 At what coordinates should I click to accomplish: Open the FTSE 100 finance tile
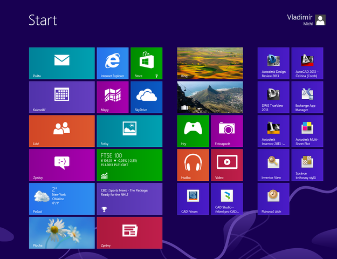[129, 165]
